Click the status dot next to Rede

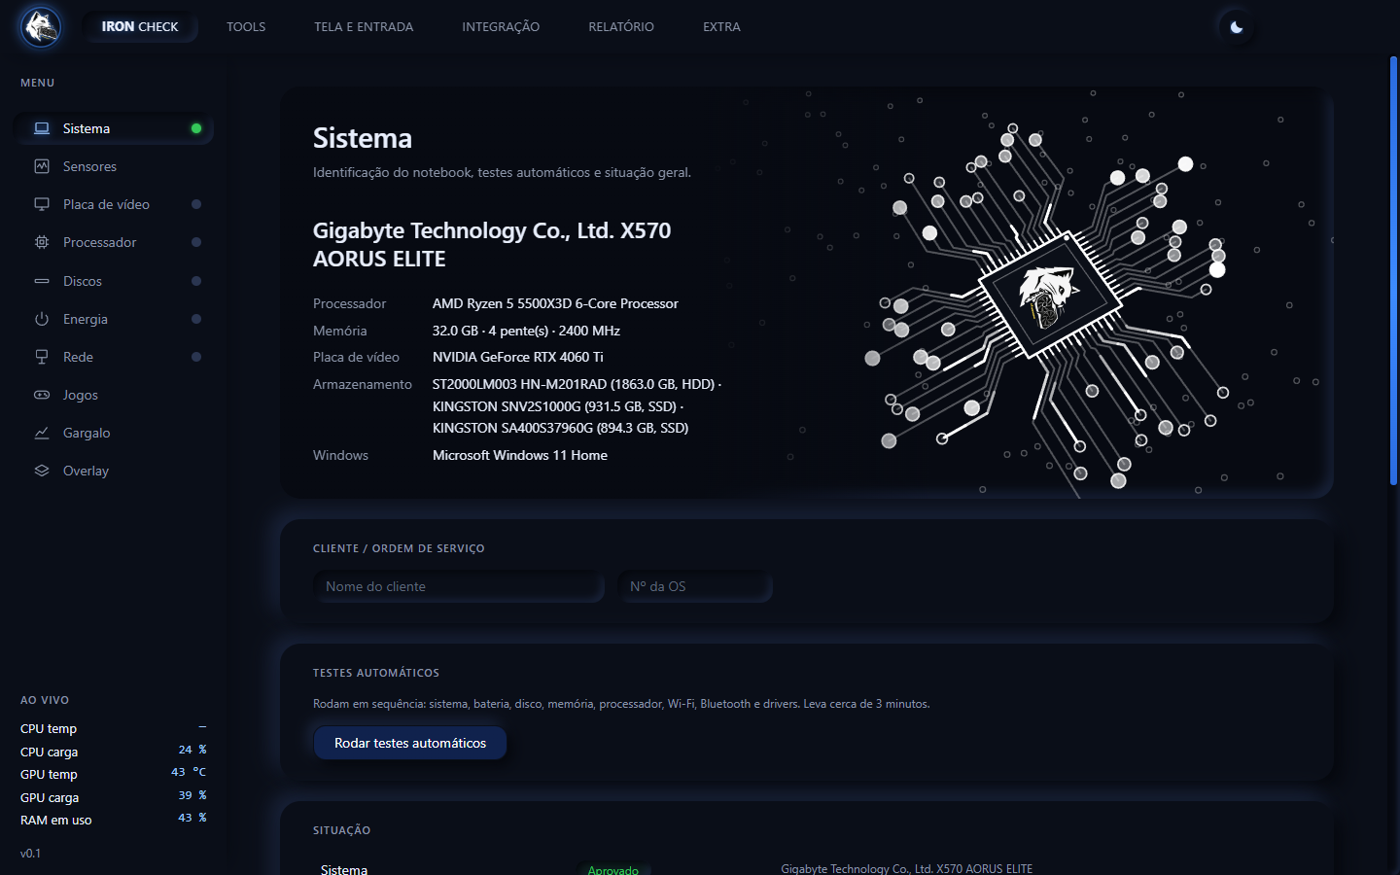click(196, 357)
